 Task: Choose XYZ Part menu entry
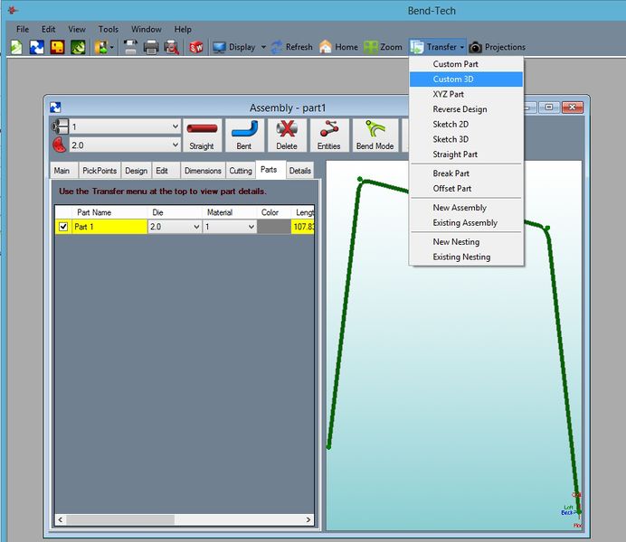coord(466,95)
